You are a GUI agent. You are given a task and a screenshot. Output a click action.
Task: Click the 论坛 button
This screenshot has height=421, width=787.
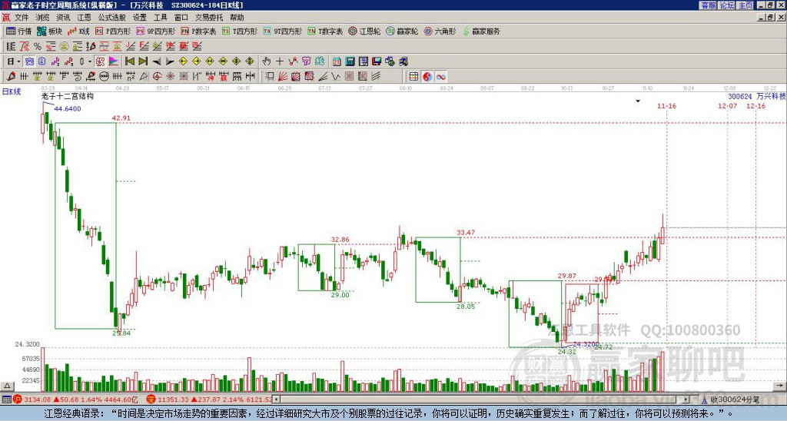(x=727, y=5)
